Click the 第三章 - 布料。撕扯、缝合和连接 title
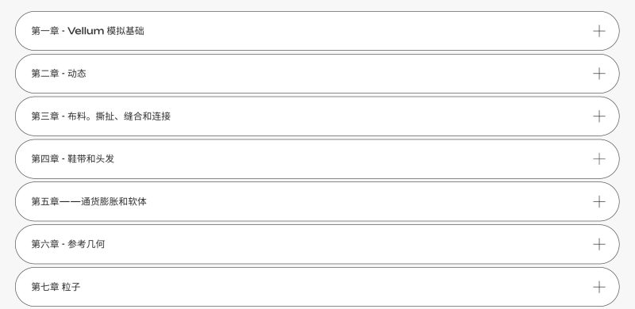This screenshot has height=309, width=635. click(x=101, y=116)
